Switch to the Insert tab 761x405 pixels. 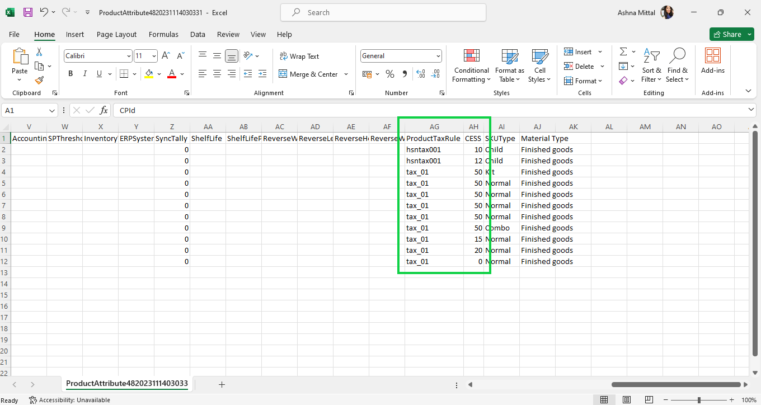(75, 34)
